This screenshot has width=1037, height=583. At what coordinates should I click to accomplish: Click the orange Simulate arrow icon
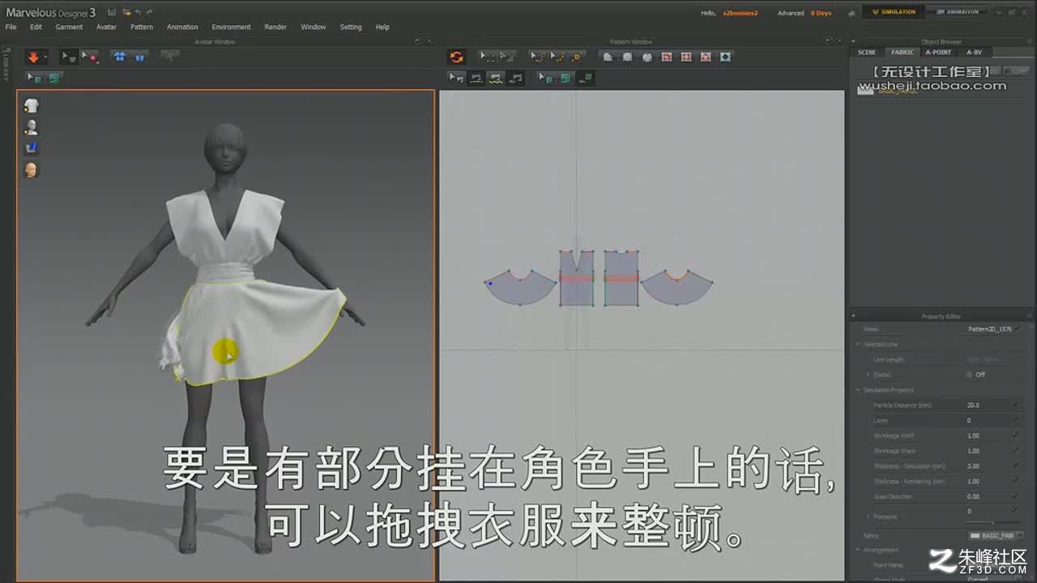pos(33,57)
